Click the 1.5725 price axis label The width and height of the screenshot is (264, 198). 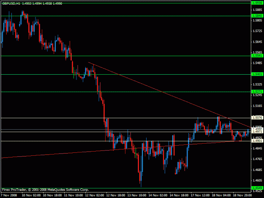257,31
